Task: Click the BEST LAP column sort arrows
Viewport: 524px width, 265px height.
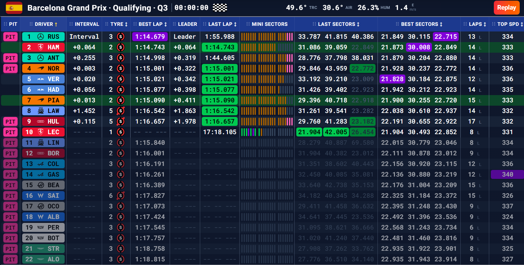Action: 165,24
